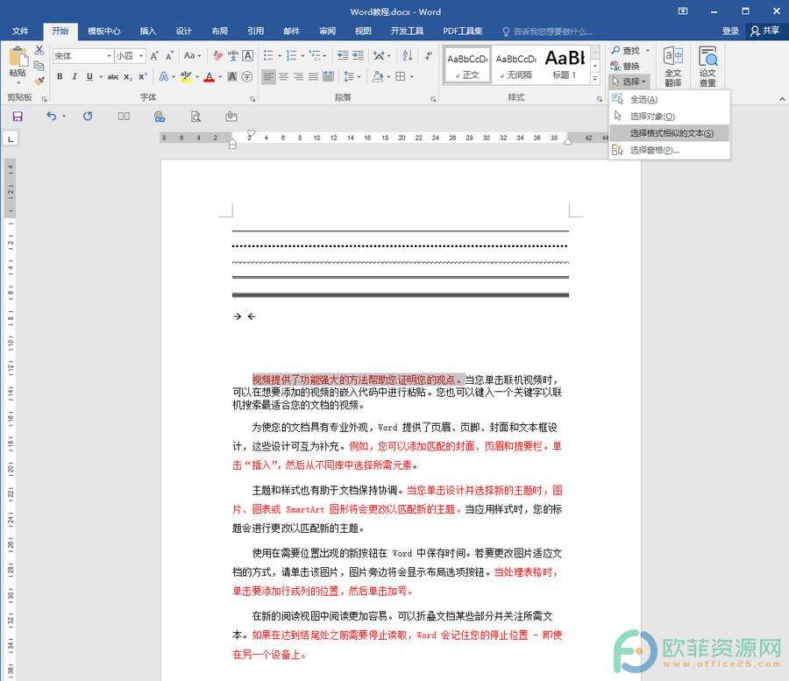Screen dimensions: 789x681
Task: Expand the styles gallery More button
Action: (595, 79)
